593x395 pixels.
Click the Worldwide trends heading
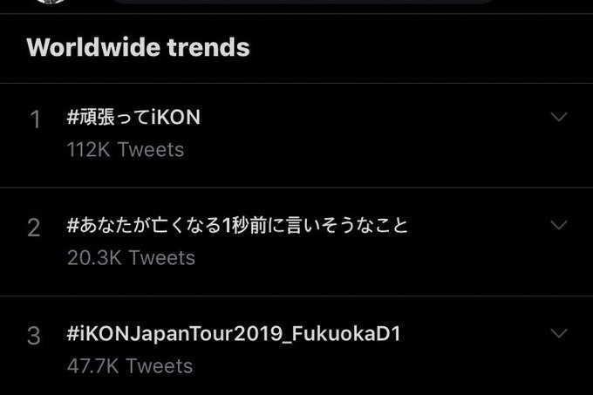(139, 47)
